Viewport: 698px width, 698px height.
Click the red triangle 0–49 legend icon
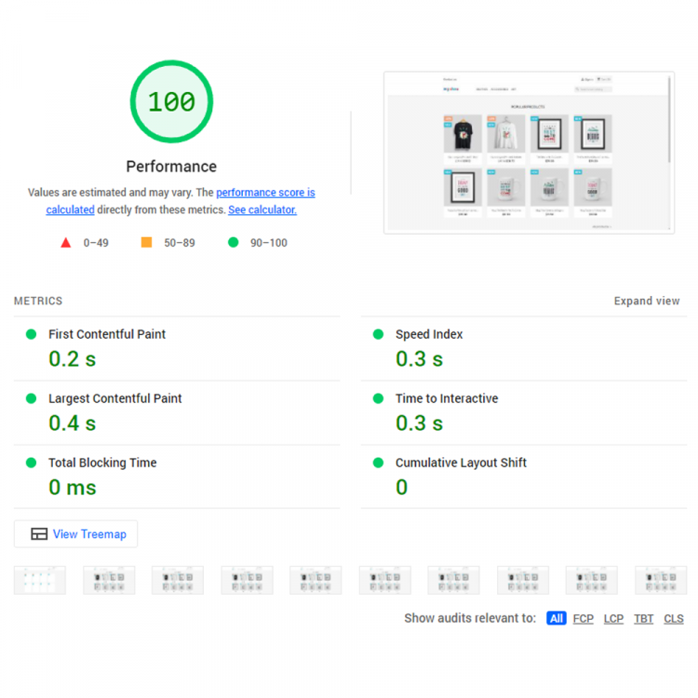[x=65, y=243]
